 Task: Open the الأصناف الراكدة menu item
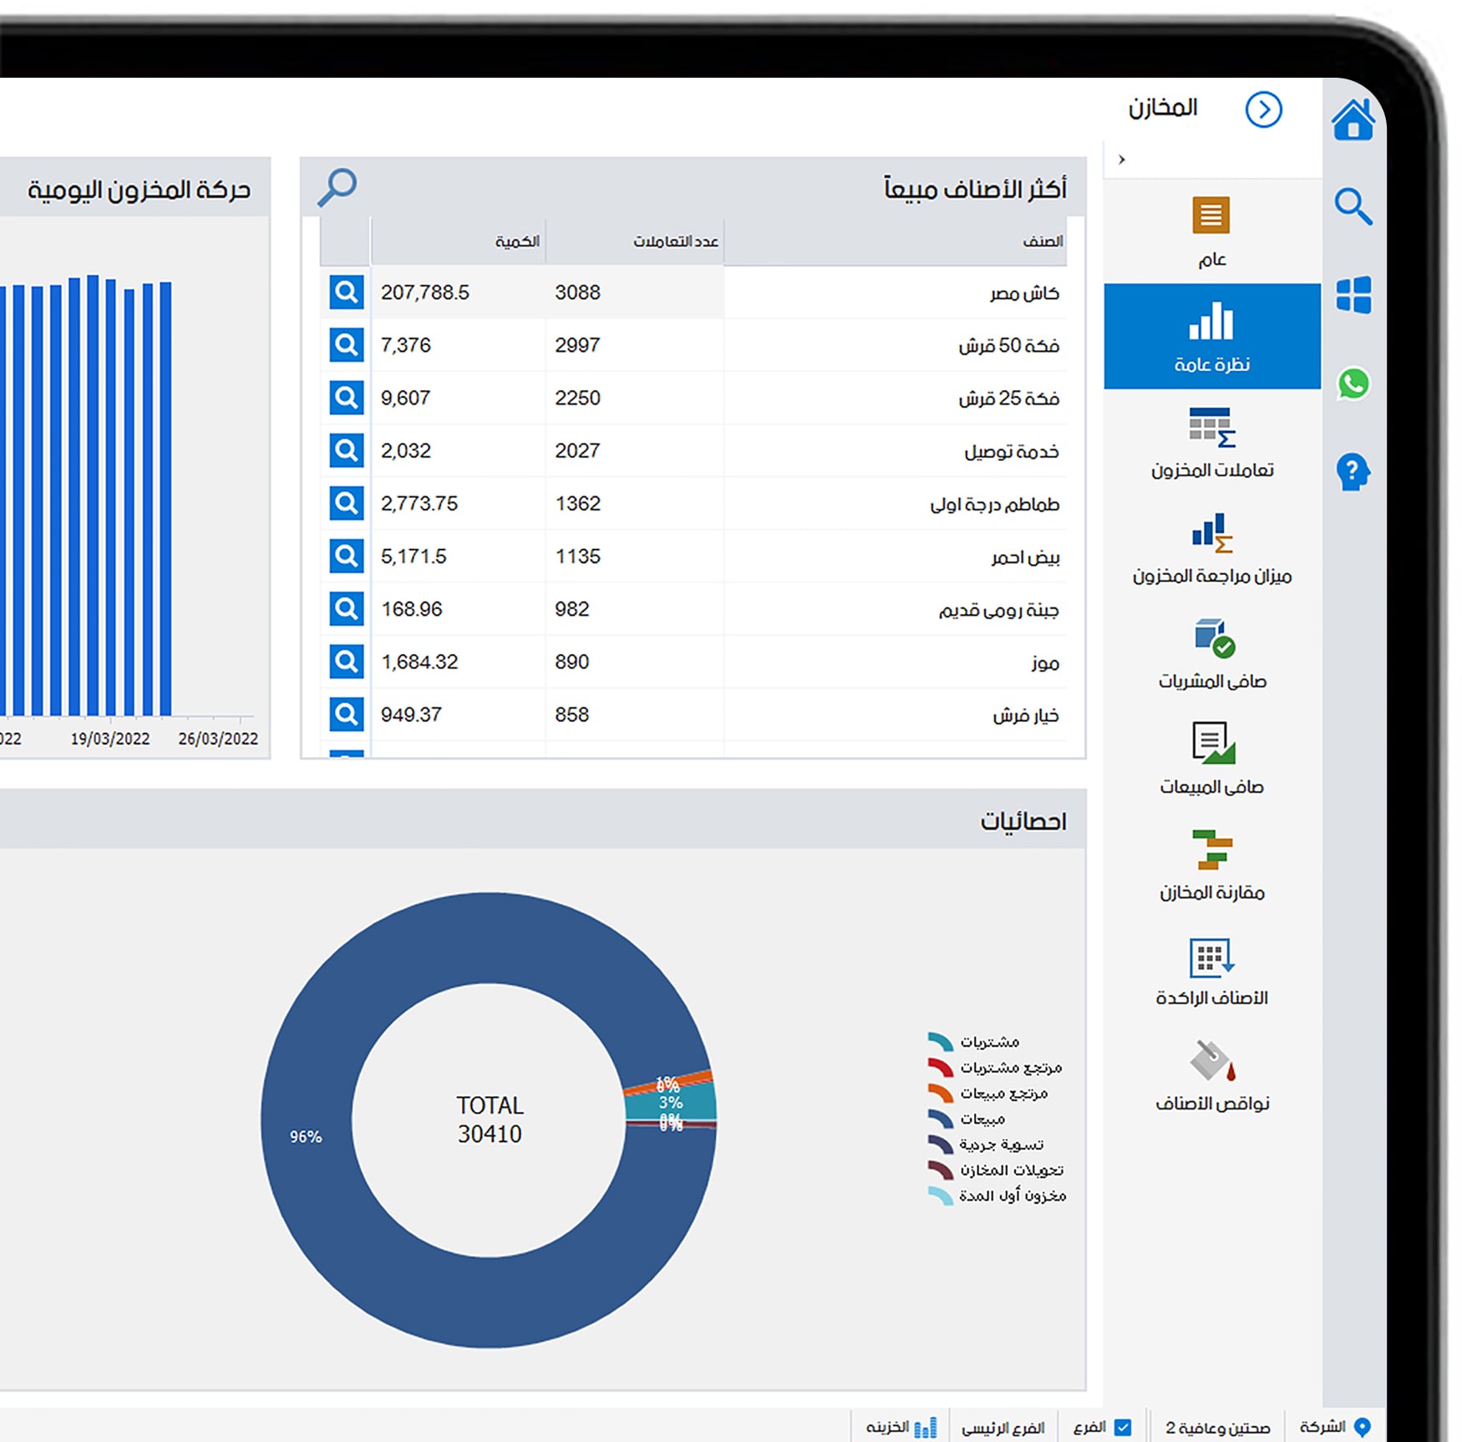pyautogui.click(x=1211, y=971)
